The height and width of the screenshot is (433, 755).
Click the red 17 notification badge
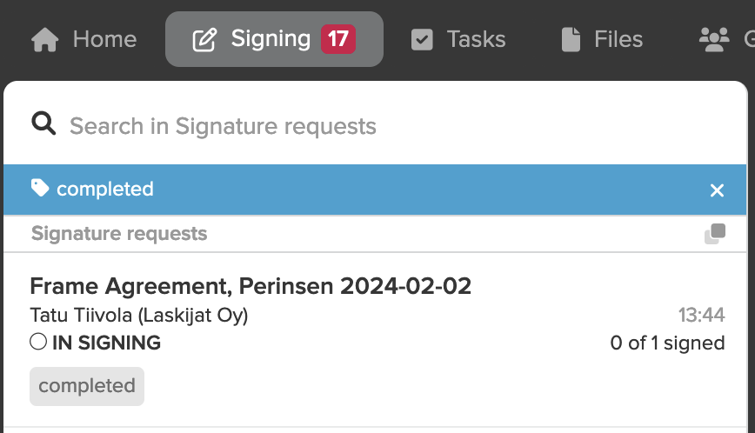point(338,39)
